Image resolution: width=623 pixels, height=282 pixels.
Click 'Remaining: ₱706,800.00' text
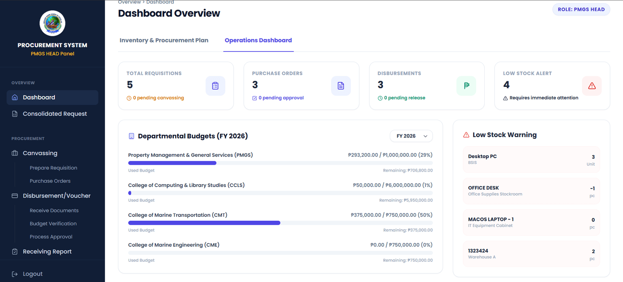[408, 171]
